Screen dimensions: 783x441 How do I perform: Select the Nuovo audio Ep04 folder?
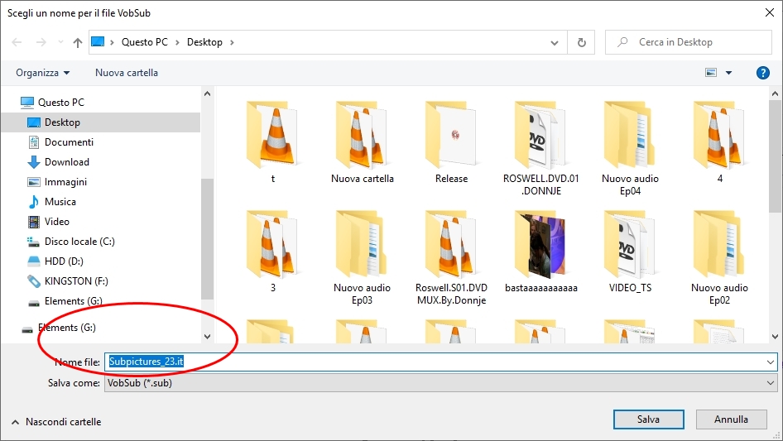coord(630,148)
